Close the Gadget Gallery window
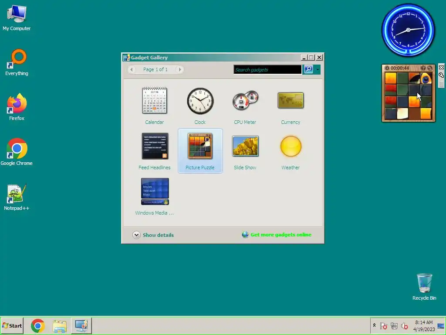The image size is (446, 335). click(319, 58)
